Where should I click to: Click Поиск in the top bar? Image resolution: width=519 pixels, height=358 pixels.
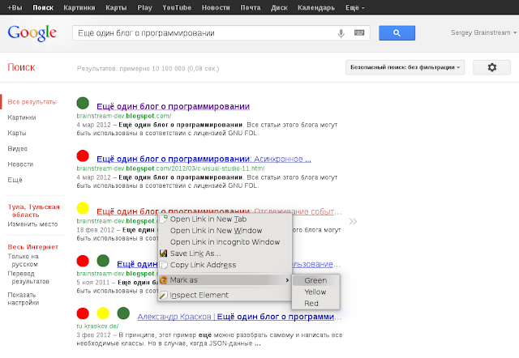[43, 7]
